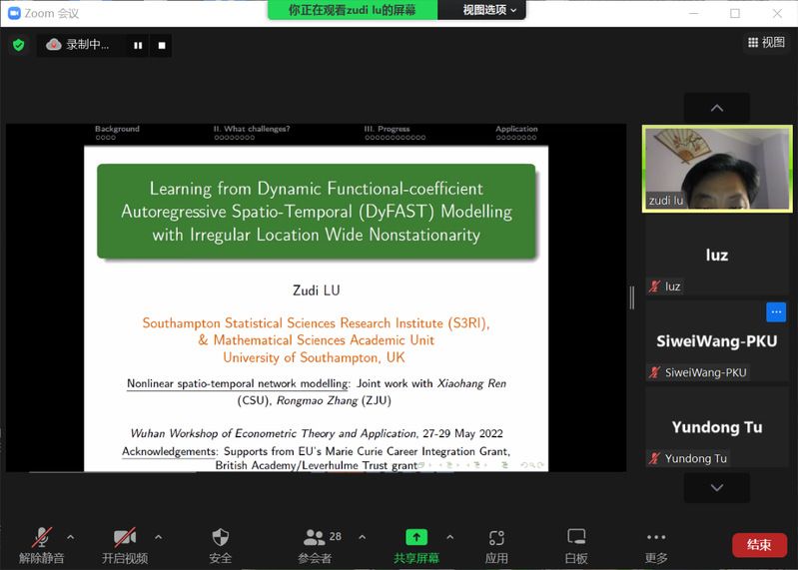Open blue more-options button on SiweiWang-PKU tile

tap(776, 312)
